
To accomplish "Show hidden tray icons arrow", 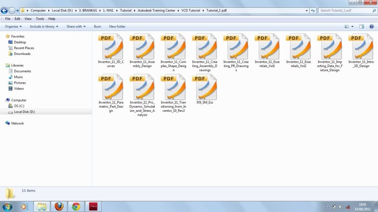I will 327,207.
